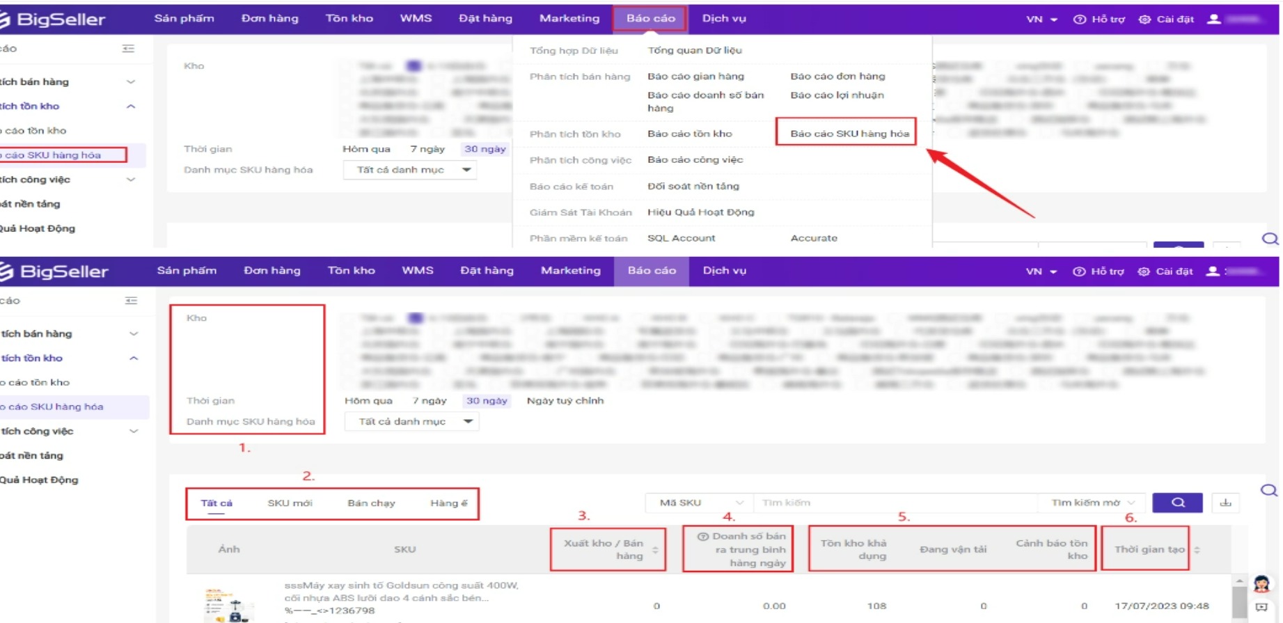The image size is (1283, 623).
Task: Select the Ngày tuỳ chỉnh time option
Action: click(565, 401)
